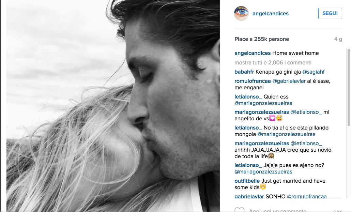Open first letialonso_ commenter profile
Viewport: 351px width, 212px height.
click(x=248, y=97)
